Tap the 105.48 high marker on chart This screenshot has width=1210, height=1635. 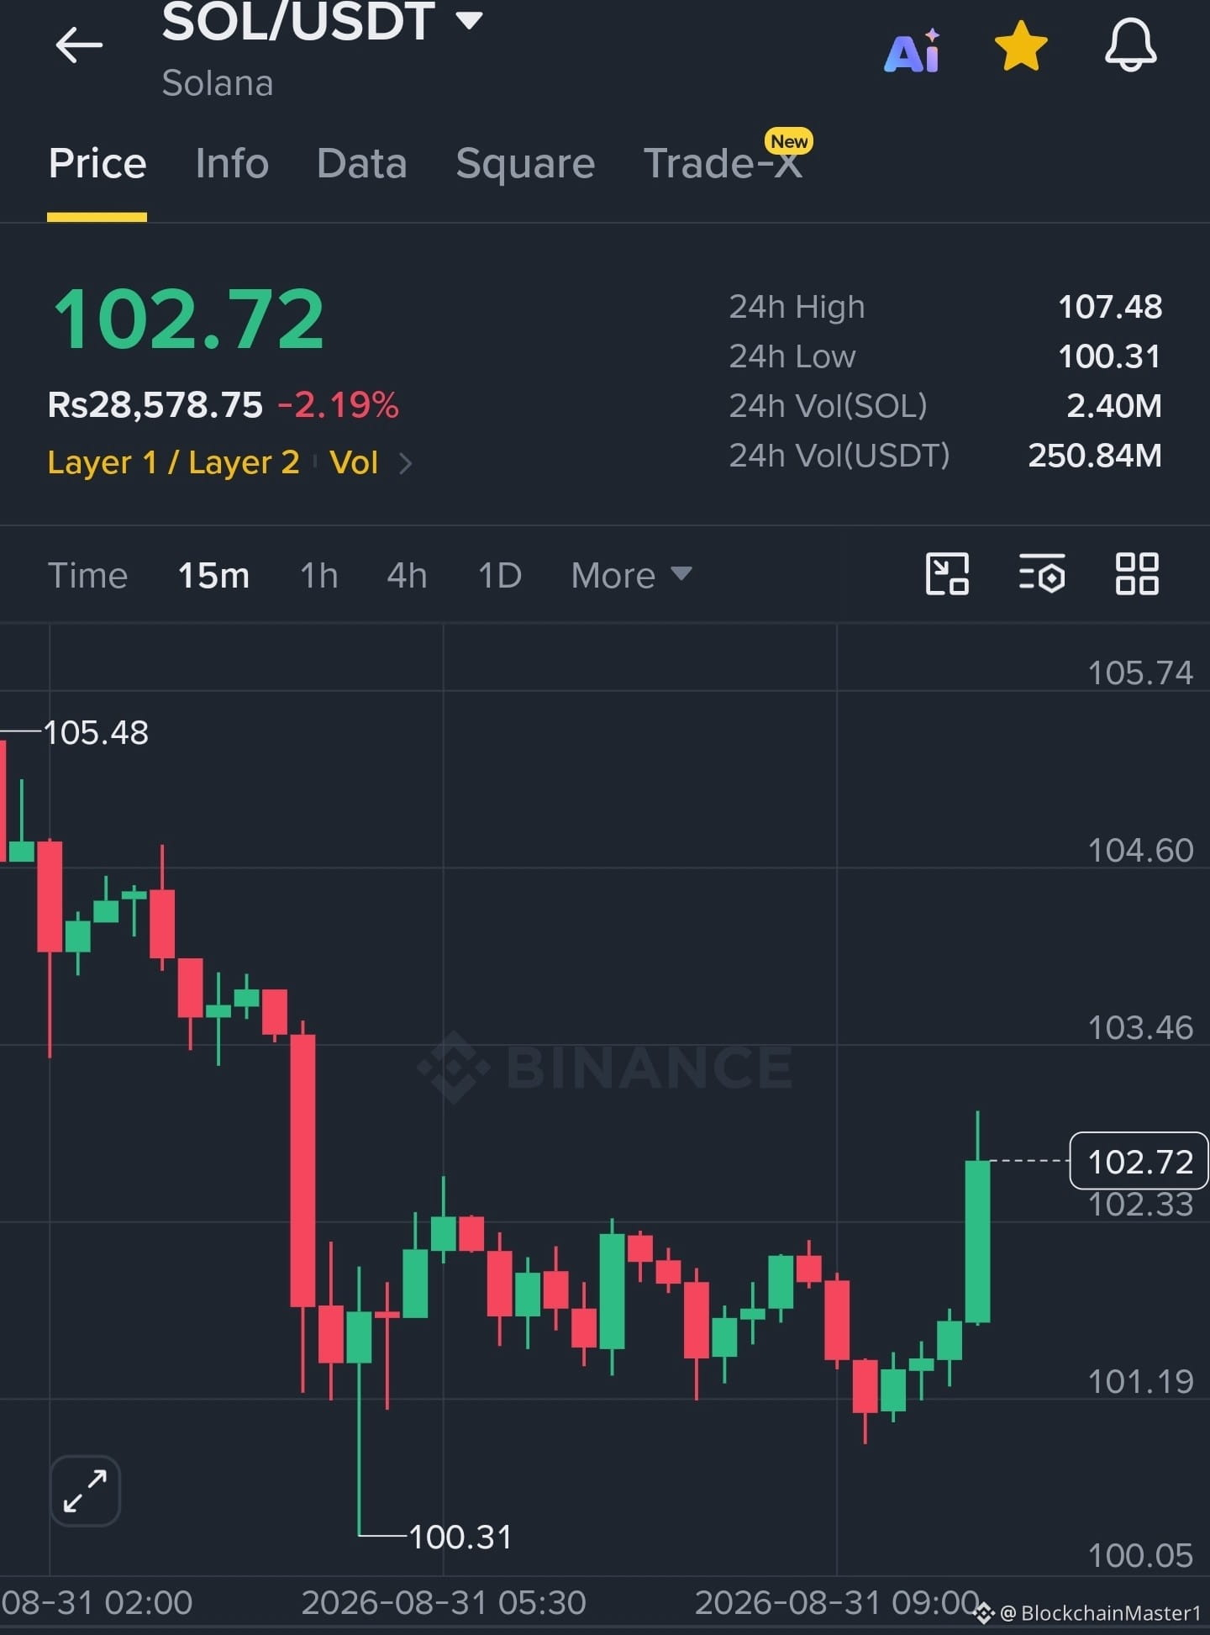point(96,733)
